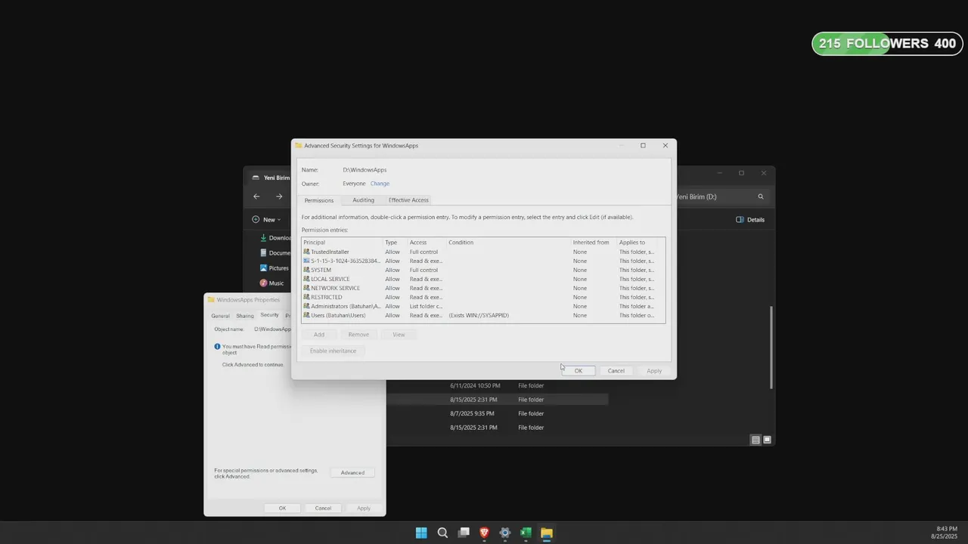Open the Effective Access tab

(x=408, y=200)
